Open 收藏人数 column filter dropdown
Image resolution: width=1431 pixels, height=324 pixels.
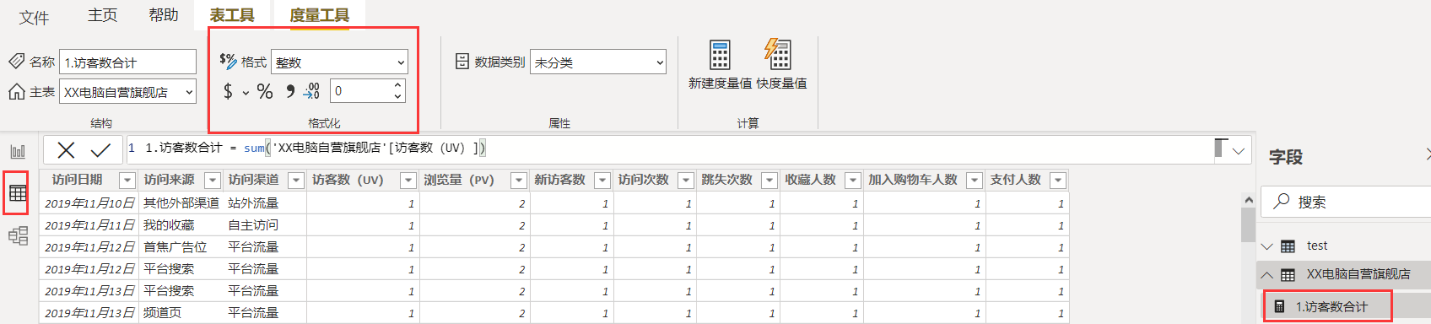(x=853, y=180)
